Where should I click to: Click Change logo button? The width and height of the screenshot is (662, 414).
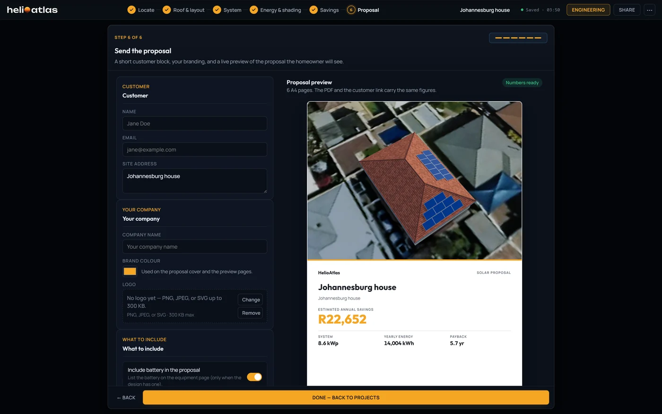coord(251,299)
